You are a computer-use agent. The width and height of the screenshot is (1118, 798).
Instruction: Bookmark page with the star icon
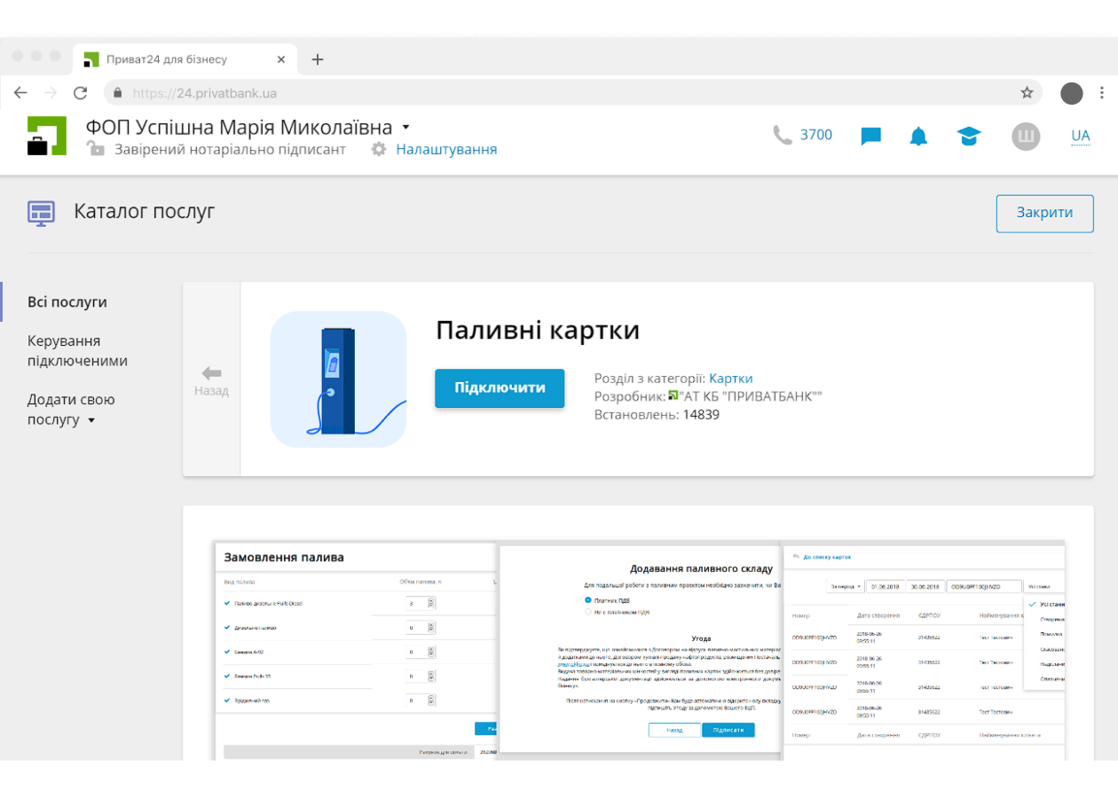[x=1027, y=92]
